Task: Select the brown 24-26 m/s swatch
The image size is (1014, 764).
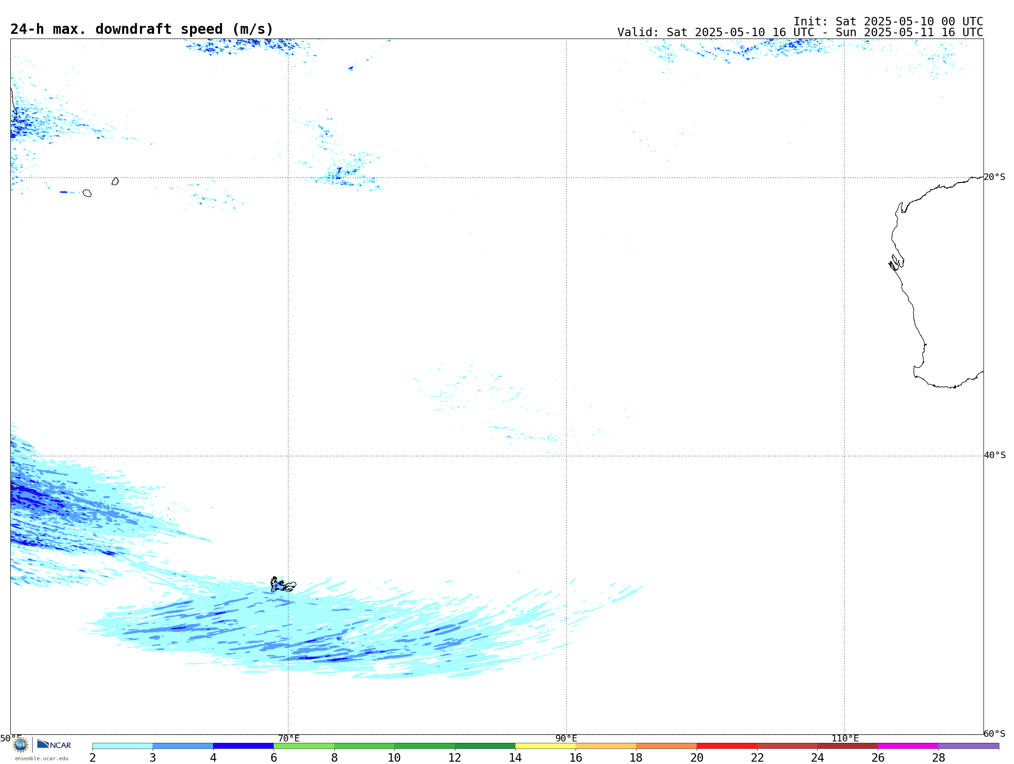Action: click(x=847, y=746)
